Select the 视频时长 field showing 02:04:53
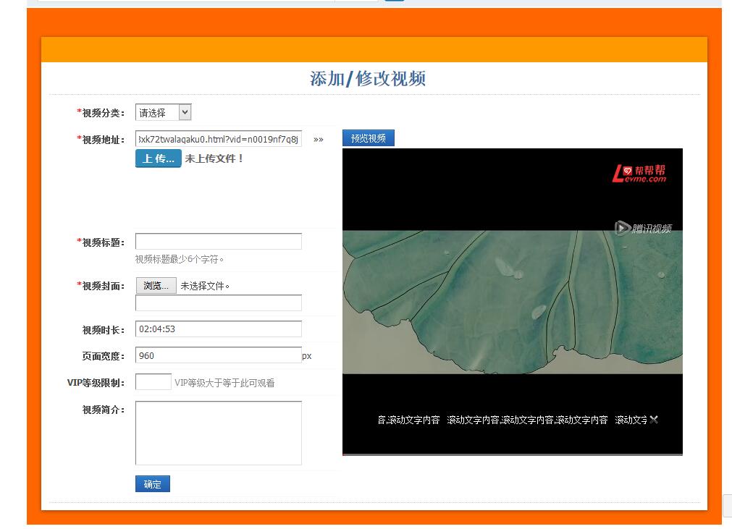This screenshot has width=732, height=529. [x=218, y=329]
